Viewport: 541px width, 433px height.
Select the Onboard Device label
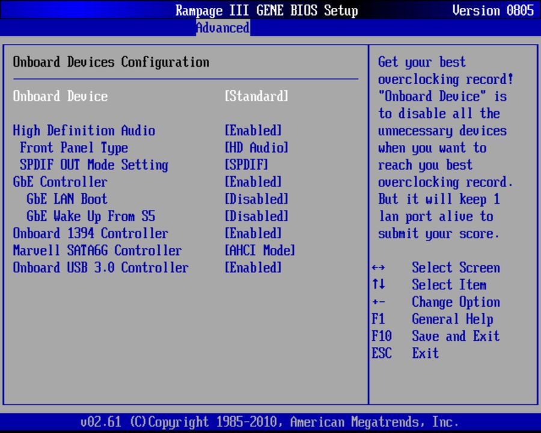(x=60, y=96)
